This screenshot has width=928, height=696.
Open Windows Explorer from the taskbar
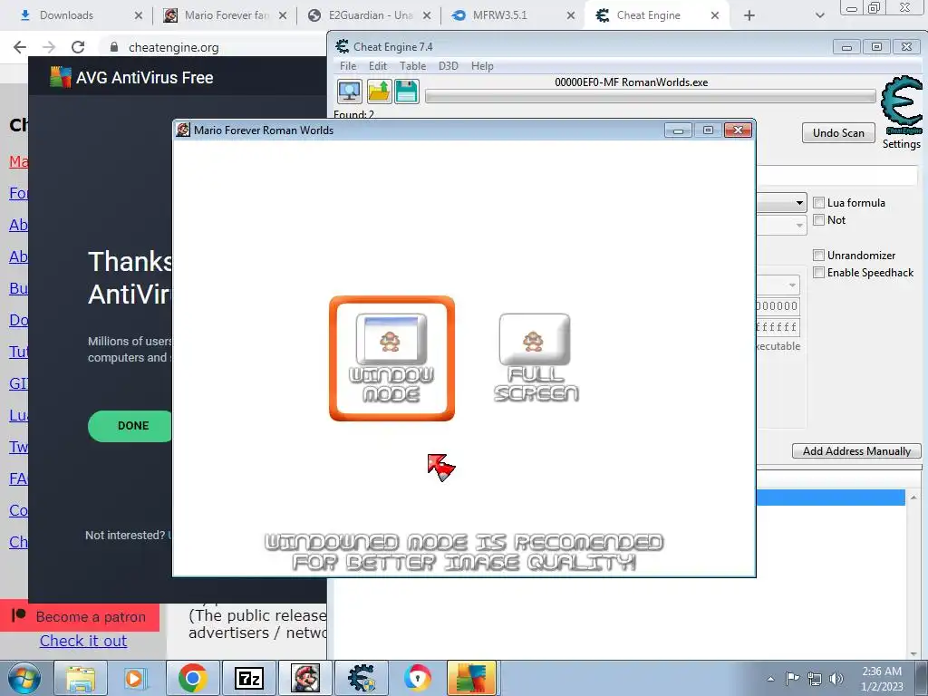[81, 678]
